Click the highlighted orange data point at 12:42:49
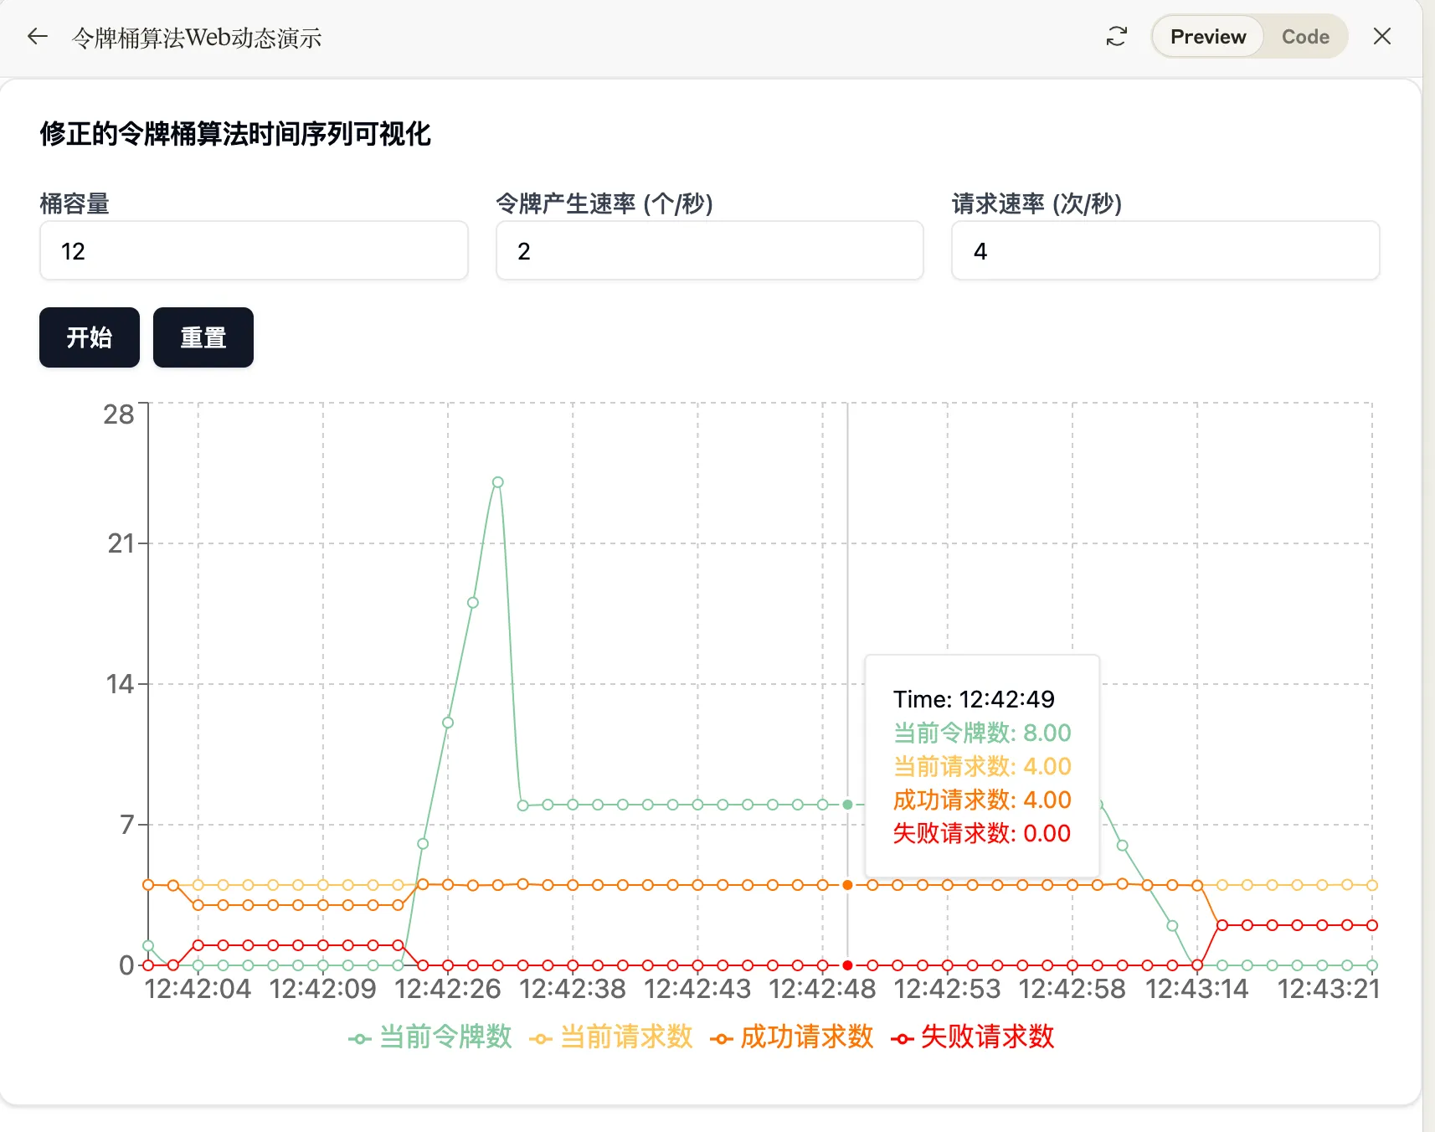Screen dimensions: 1435x1132 click(847, 885)
